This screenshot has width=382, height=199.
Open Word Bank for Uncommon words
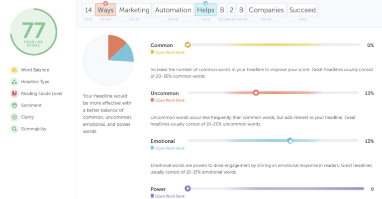point(169,100)
